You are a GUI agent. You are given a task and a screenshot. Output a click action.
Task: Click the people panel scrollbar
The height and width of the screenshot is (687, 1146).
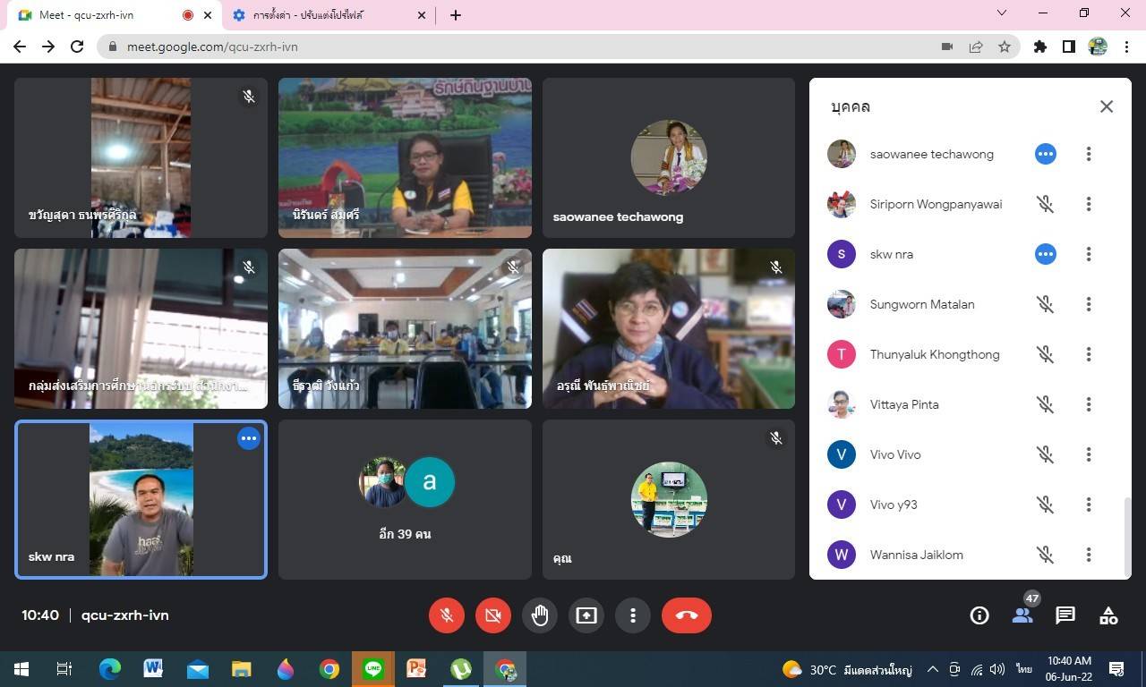[x=1126, y=537]
